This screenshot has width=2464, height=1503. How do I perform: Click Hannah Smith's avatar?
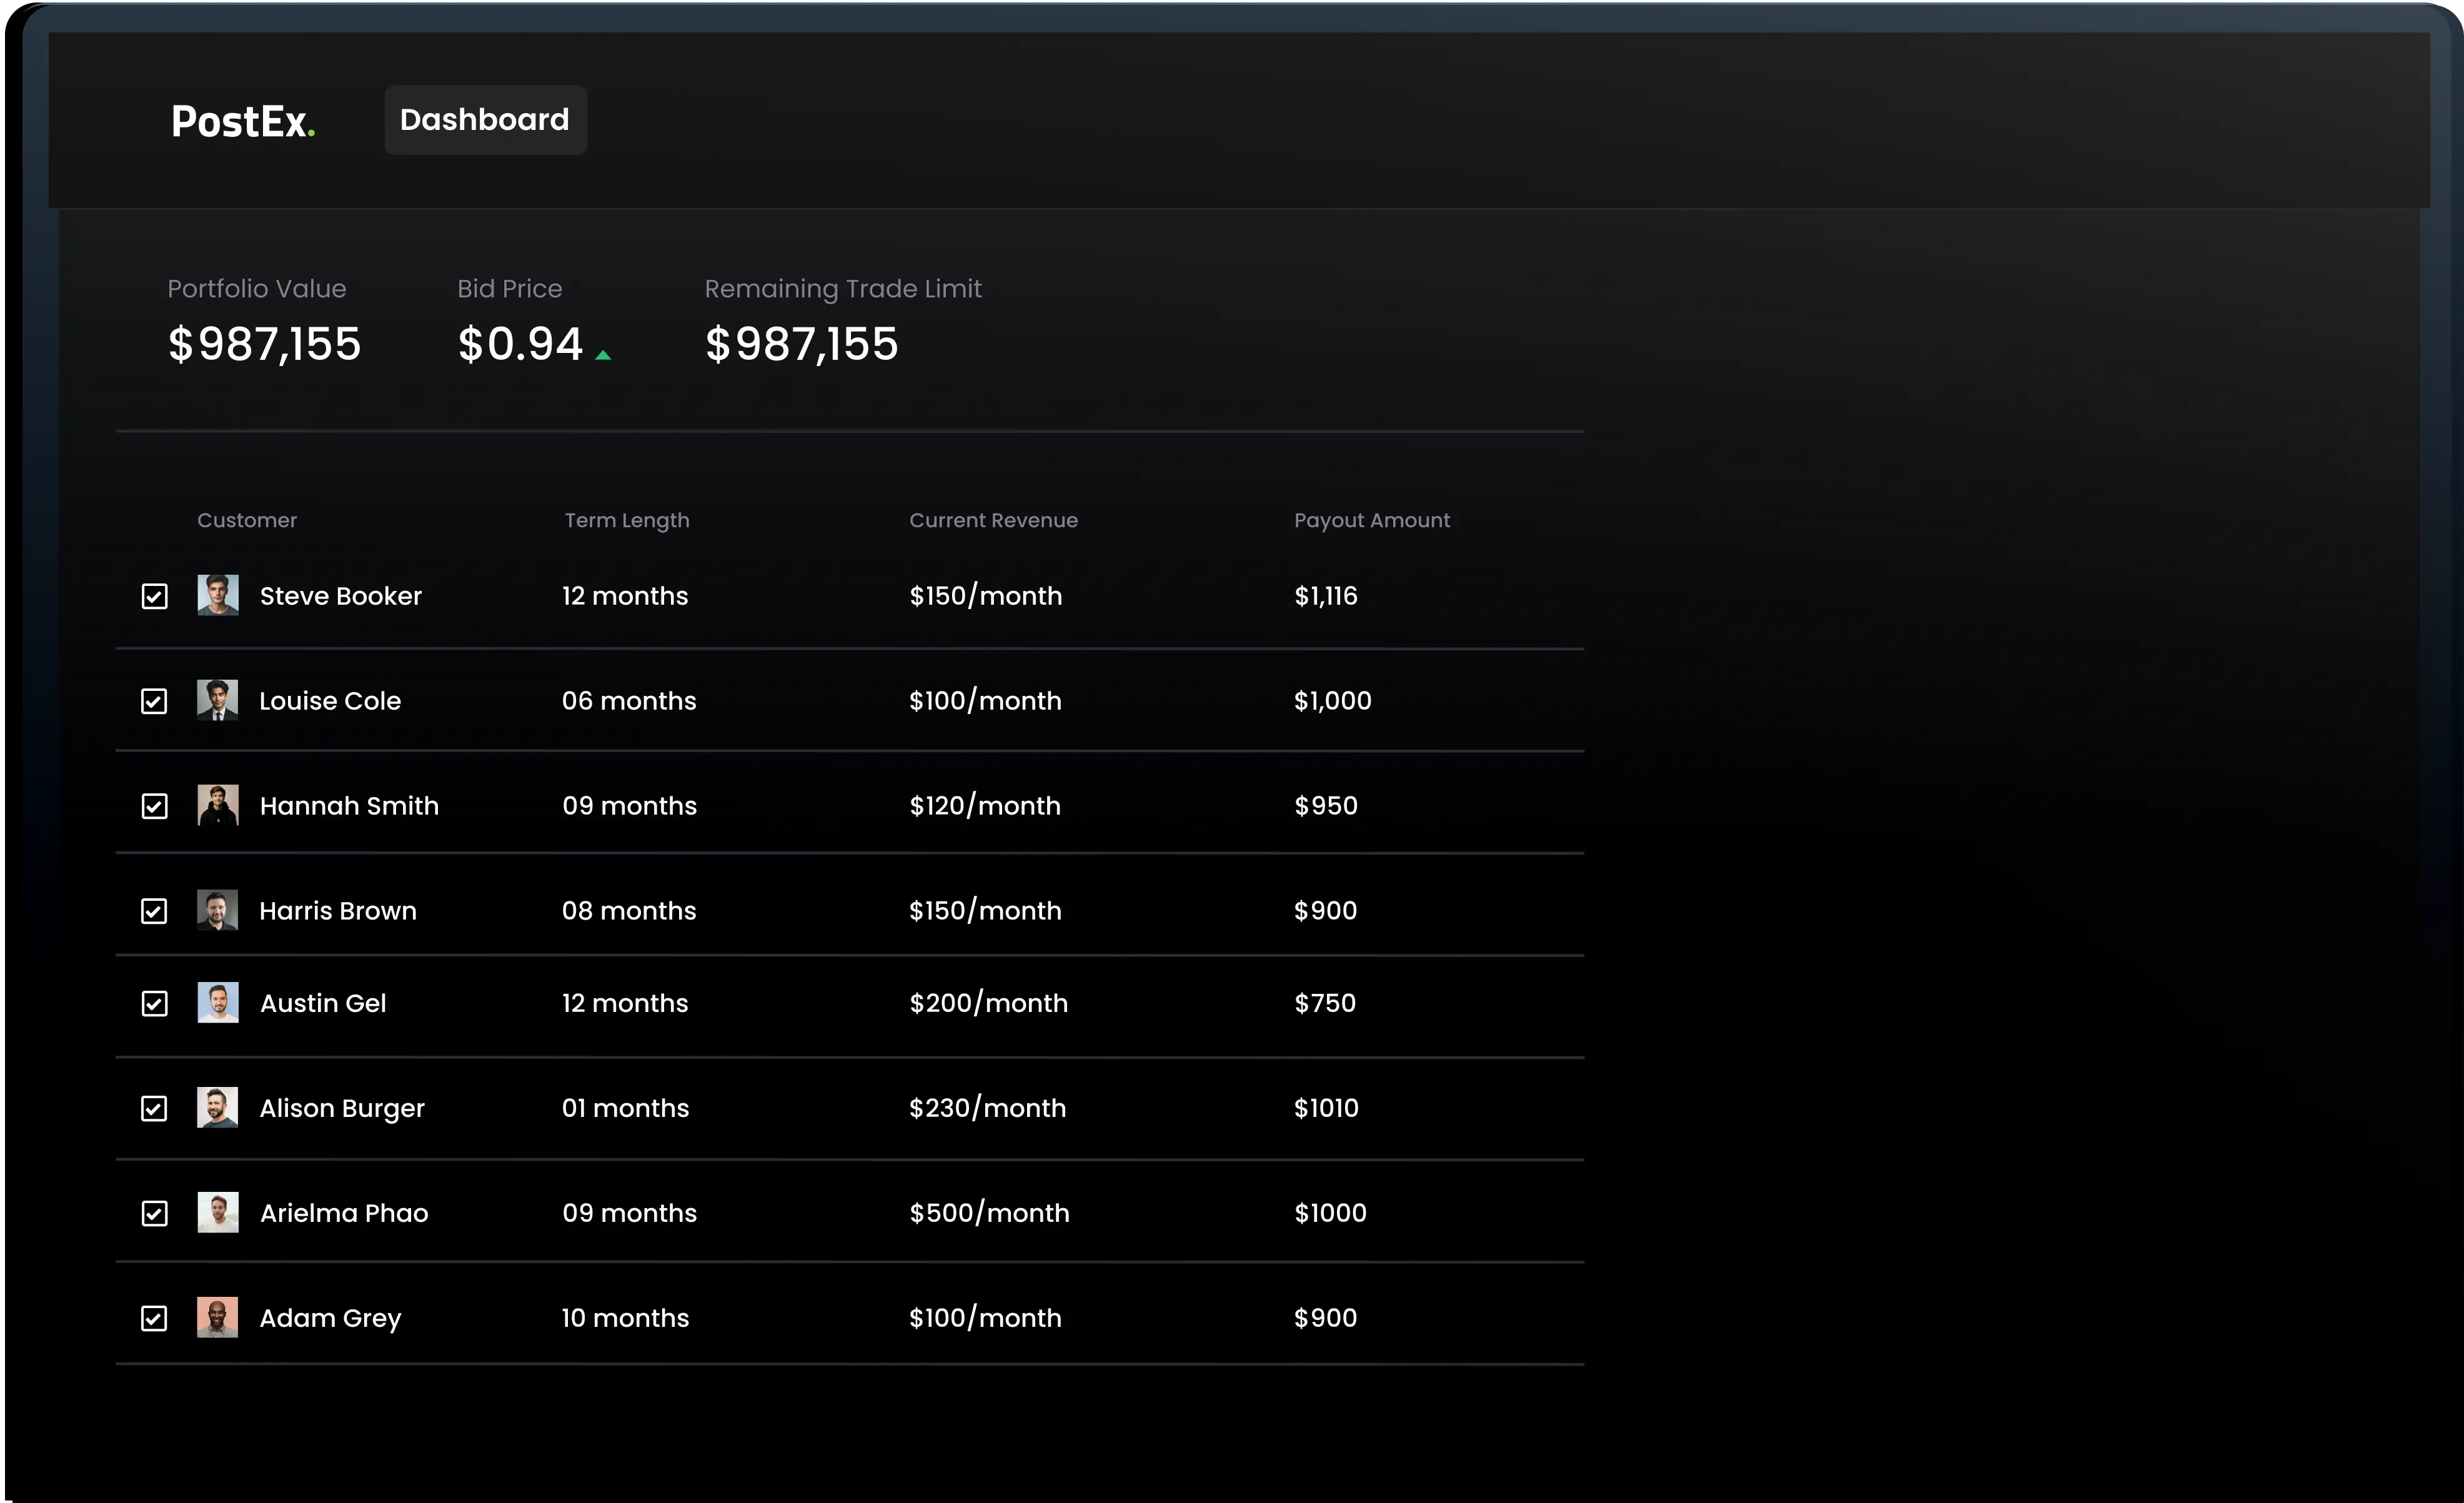217,805
